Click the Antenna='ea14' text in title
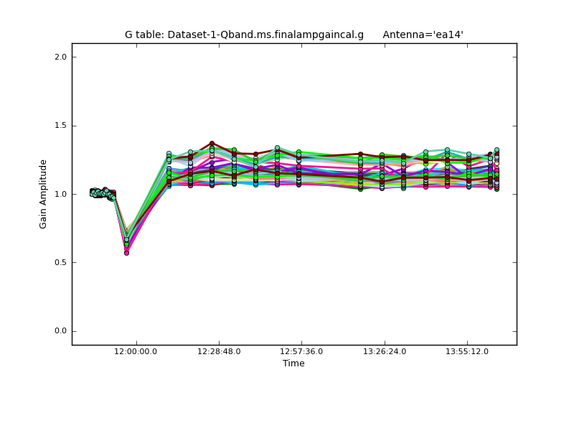The width and height of the screenshot is (574, 431). point(423,34)
